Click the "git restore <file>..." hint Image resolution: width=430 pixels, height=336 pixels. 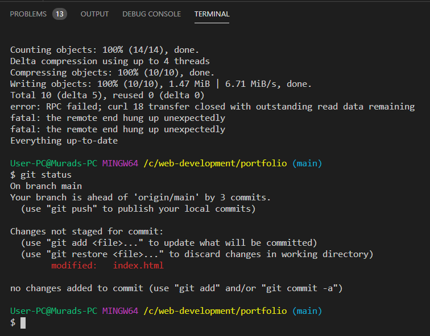pos(94,254)
